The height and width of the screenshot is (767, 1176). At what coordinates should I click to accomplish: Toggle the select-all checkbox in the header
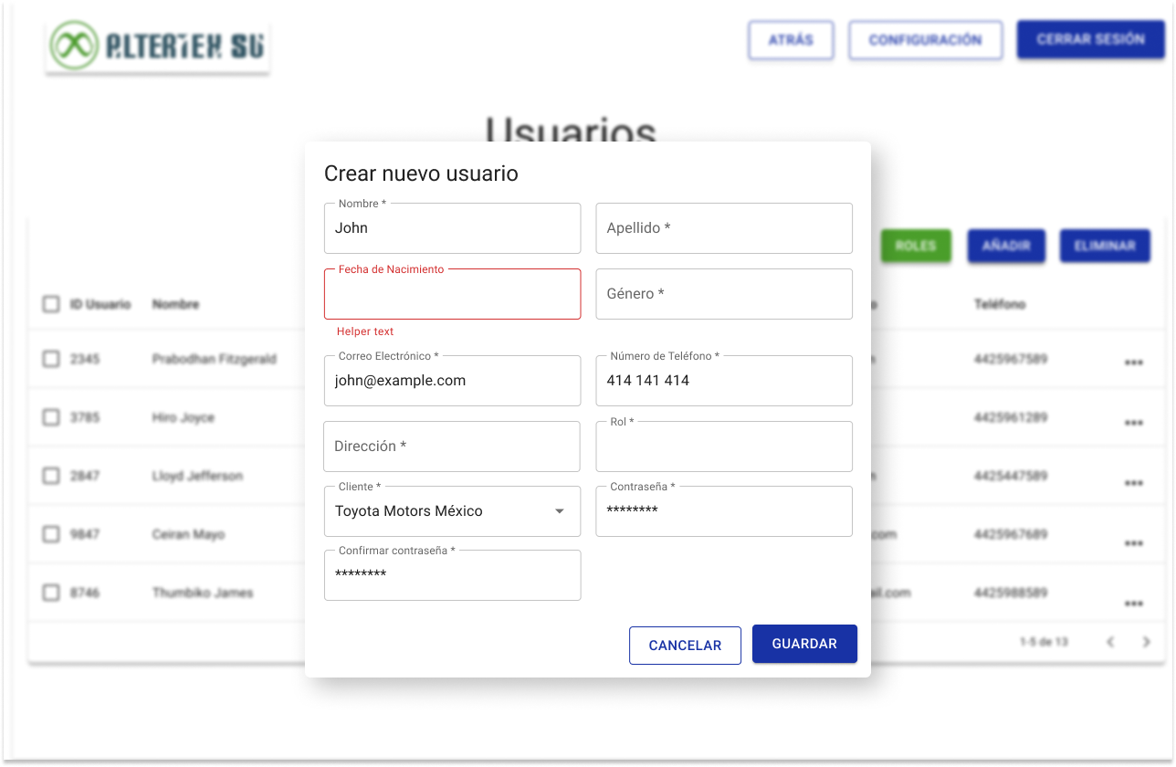click(x=51, y=304)
